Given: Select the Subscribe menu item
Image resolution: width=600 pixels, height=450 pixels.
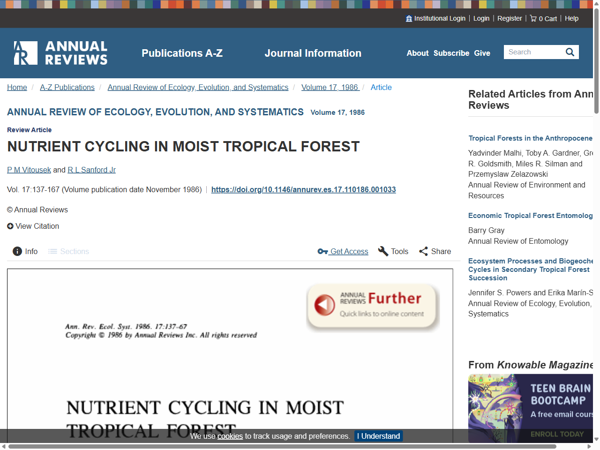Looking at the screenshot, I should pos(451,53).
